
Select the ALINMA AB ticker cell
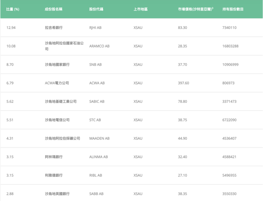coord(98,157)
